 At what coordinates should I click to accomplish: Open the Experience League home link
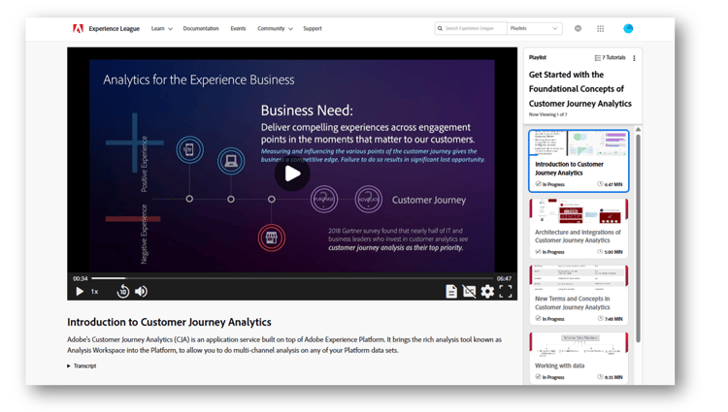[115, 29]
